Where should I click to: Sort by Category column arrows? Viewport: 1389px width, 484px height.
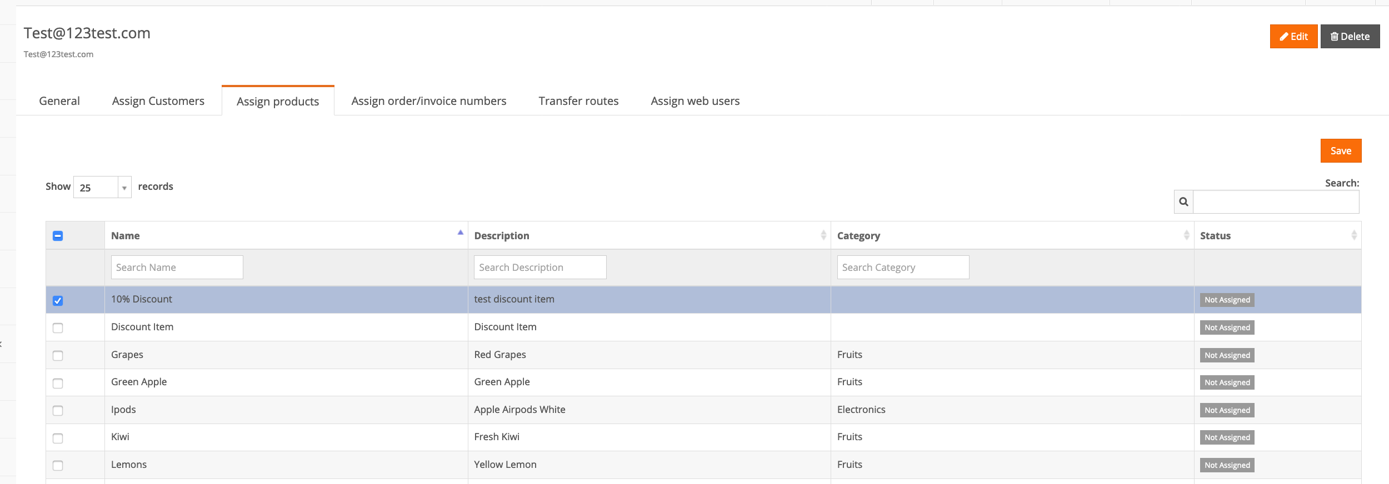[x=1186, y=235]
